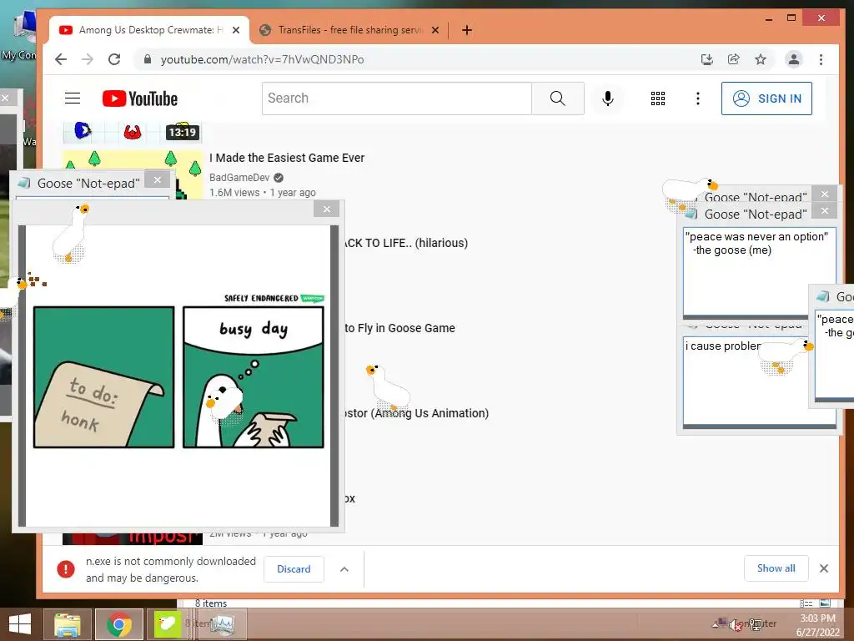Click the search magnifier button
The width and height of the screenshot is (854, 641).
(x=558, y=98)
